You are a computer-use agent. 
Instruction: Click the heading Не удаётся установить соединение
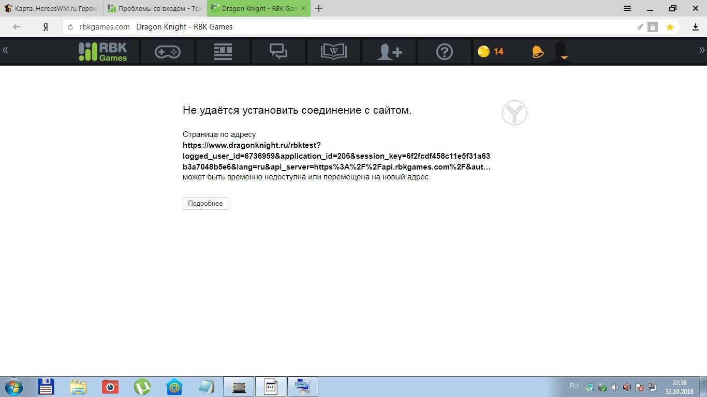297,110
